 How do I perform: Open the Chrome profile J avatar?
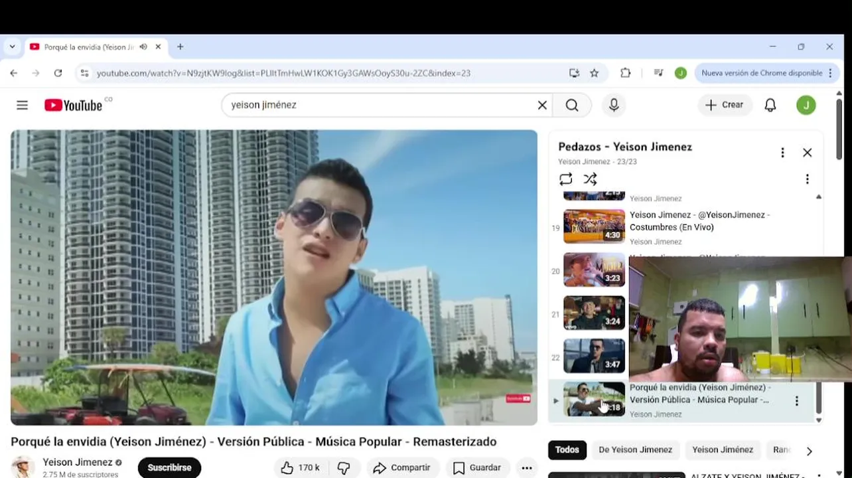[680, 73]
